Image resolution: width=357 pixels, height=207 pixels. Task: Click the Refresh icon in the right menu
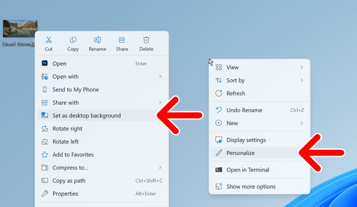(x=218, y=93)
